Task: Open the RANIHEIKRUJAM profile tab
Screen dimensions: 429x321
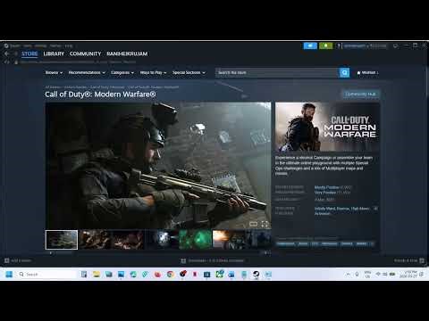Action: [127, 53]
